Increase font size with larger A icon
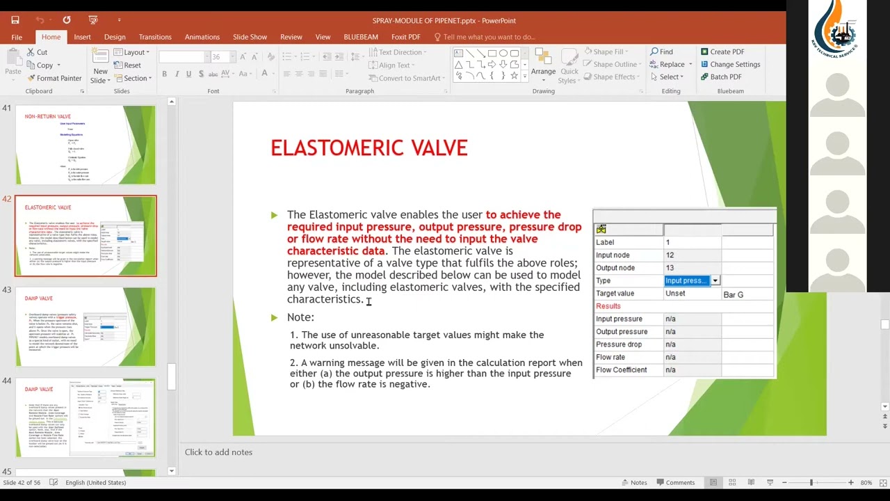 (243, 56)
